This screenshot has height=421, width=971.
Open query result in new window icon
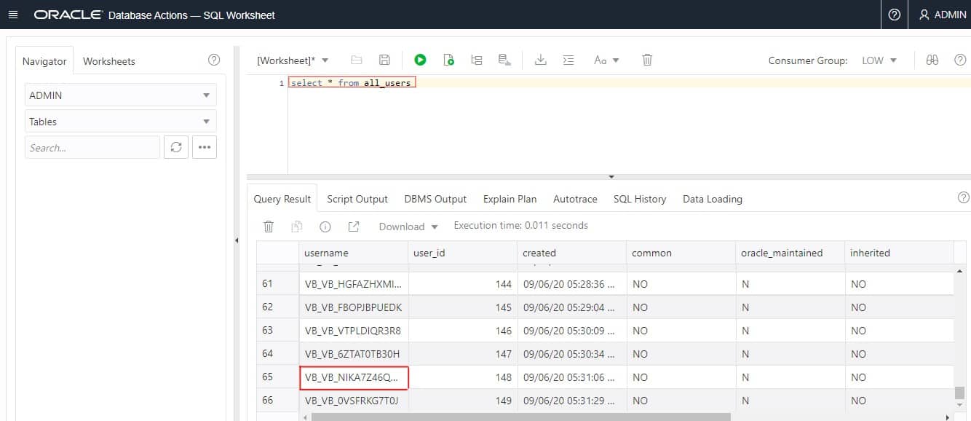coord(354,227)
